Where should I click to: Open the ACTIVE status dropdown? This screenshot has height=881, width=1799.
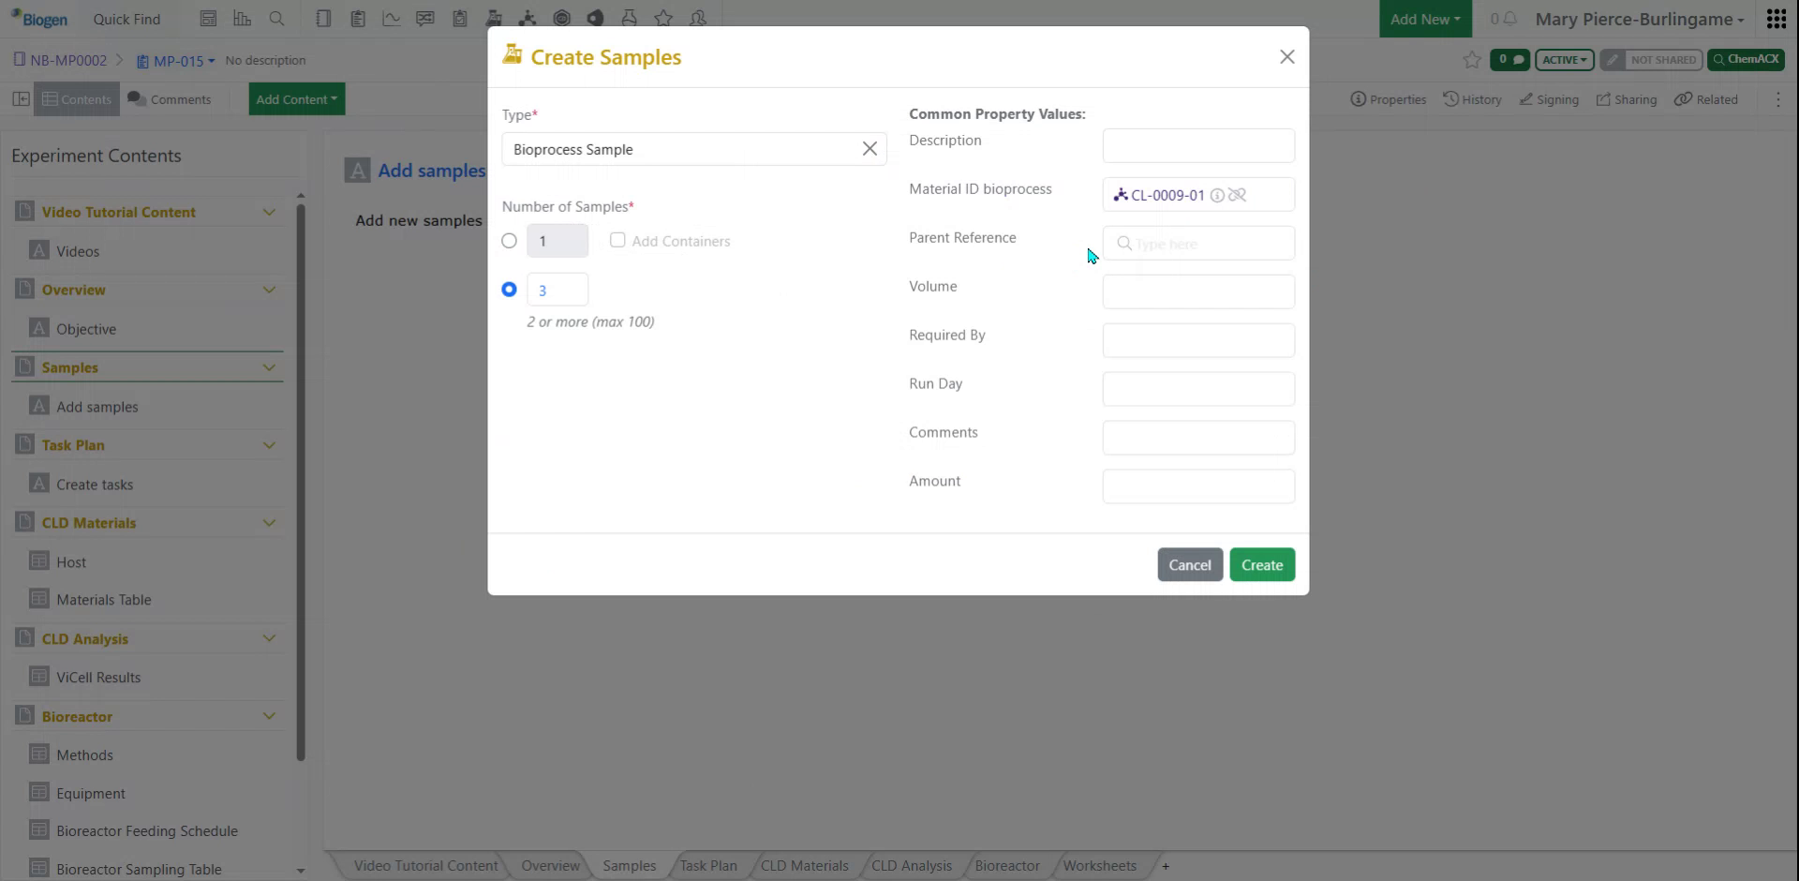click(1564, 59)
